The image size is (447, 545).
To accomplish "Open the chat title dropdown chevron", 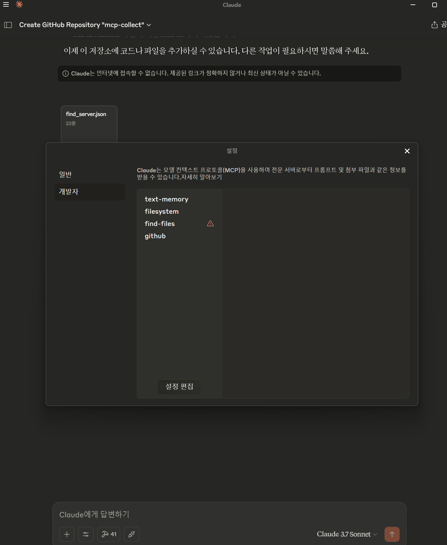I will (149, 25).
